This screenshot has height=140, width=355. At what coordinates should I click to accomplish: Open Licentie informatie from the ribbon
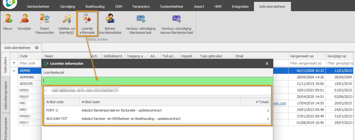[87, 20]
